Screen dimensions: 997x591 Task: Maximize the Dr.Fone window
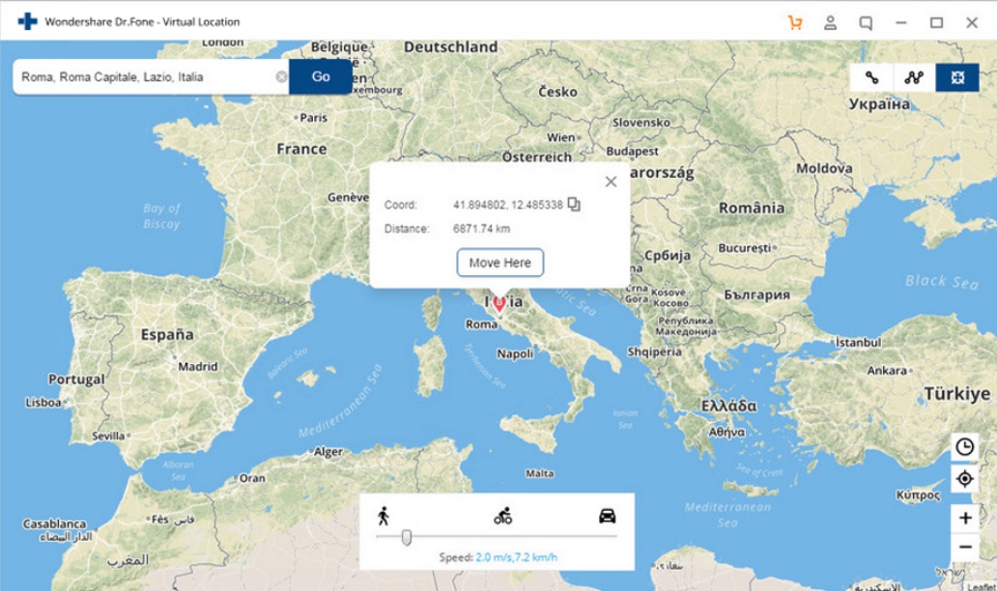point(936,23)
